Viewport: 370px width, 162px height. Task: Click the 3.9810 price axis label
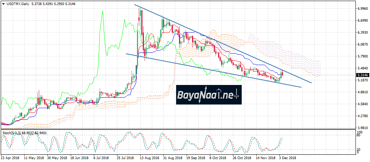click(362, 128)
